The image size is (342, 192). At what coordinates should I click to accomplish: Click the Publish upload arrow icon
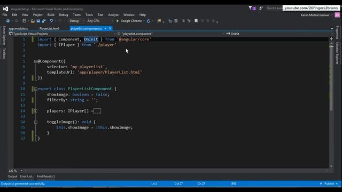pyautogui.click(x=321, y=183)
